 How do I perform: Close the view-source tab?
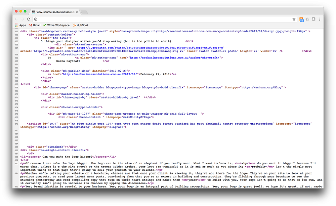pos(77,12)
